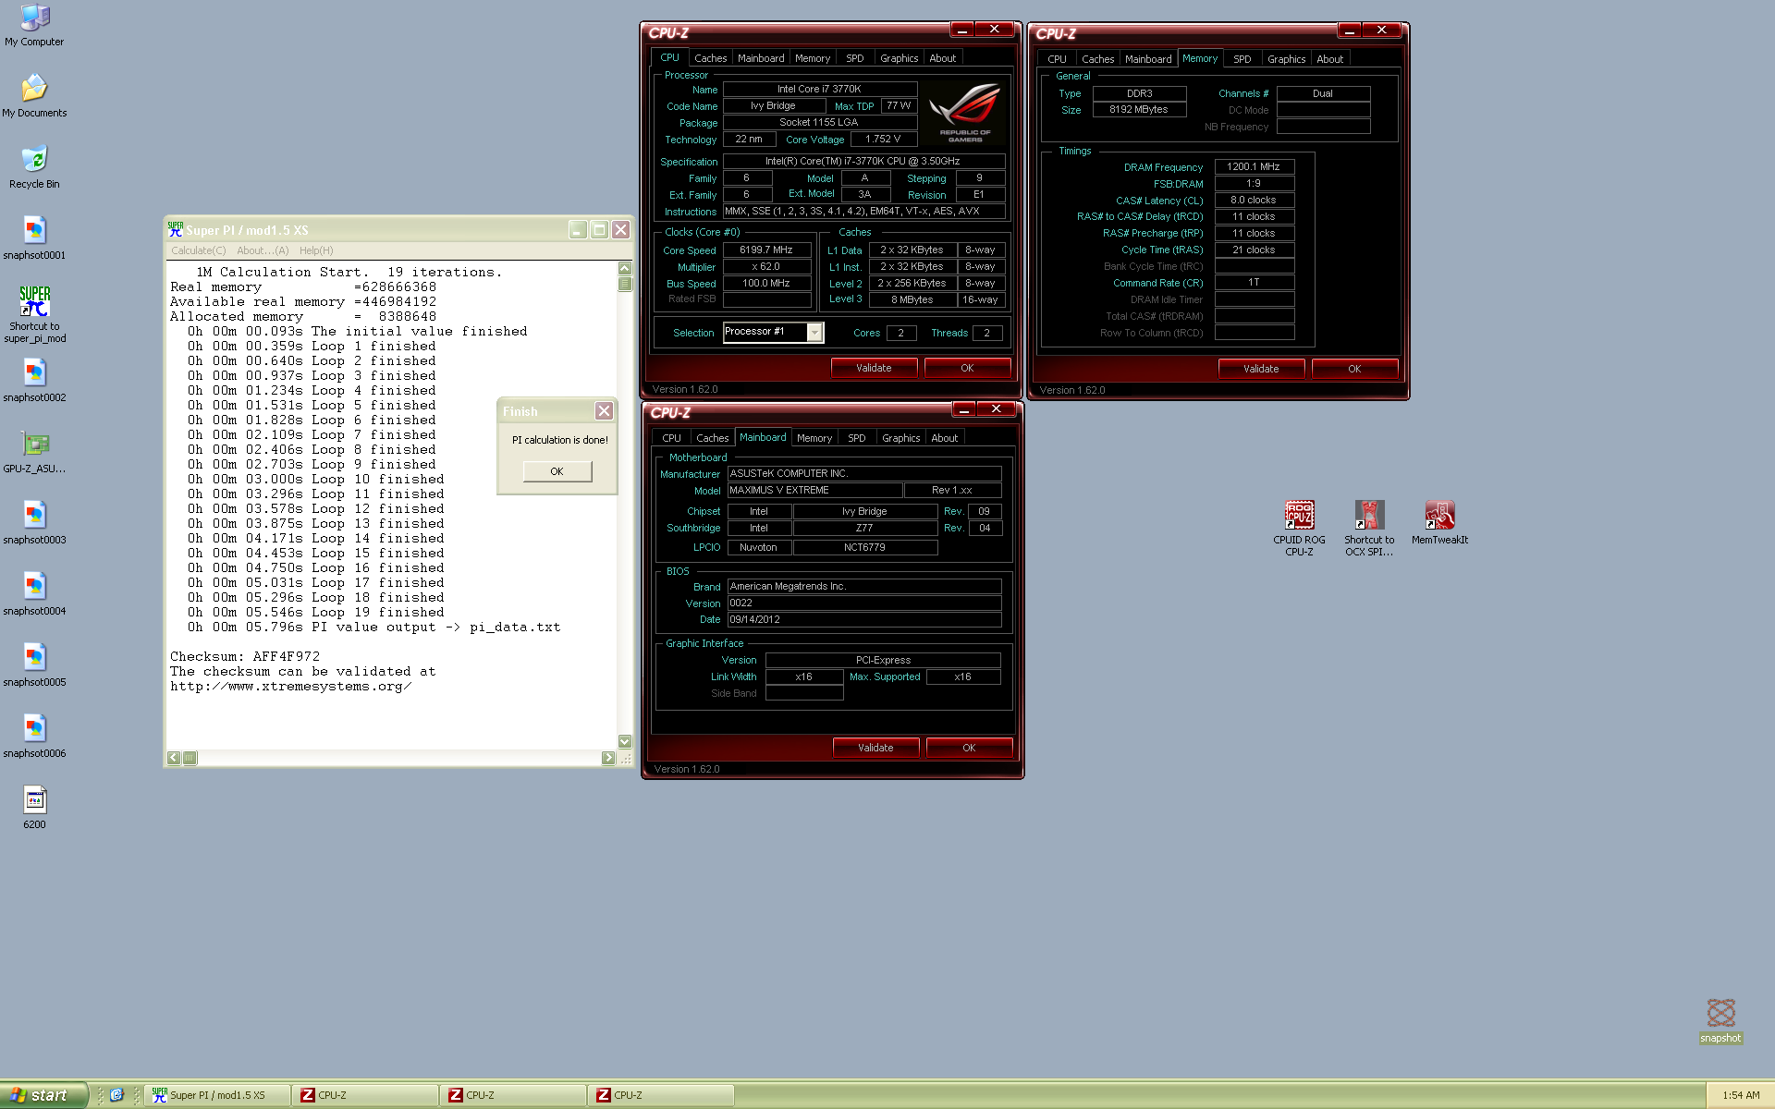This screenshot has width=1775, height=1109.
Task: Click Internet Explorer quick launch icon
Action: coord(116,1095)
